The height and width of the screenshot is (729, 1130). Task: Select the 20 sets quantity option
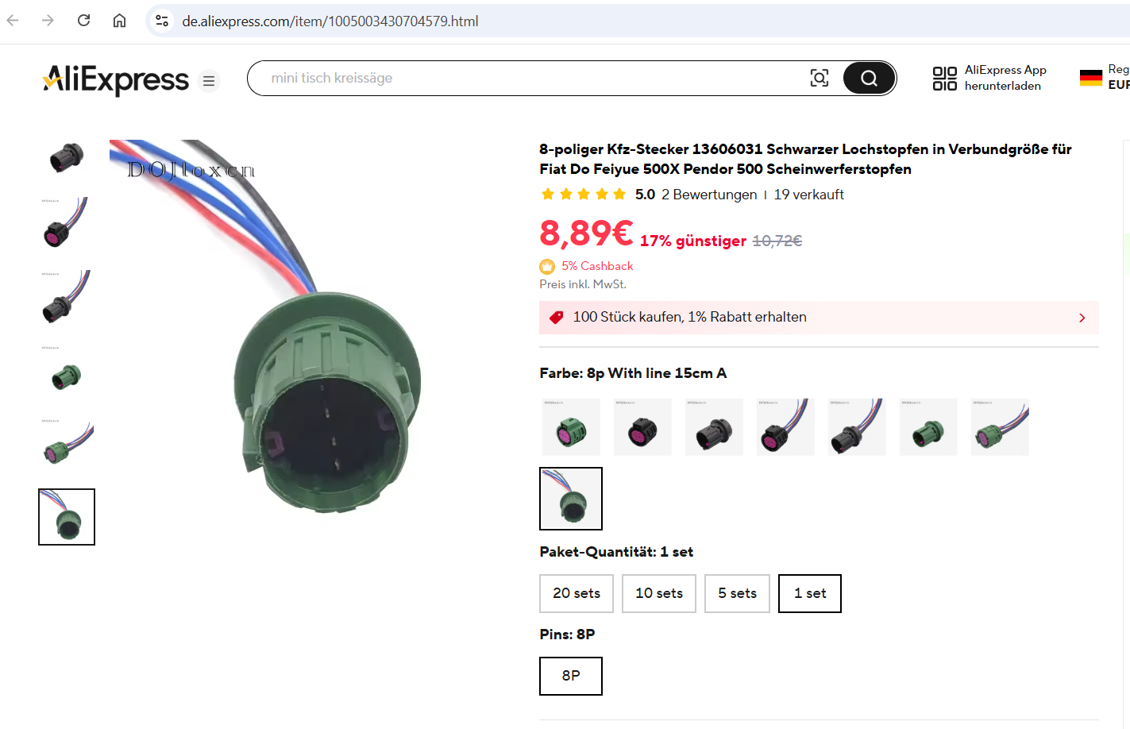click(577, 593)
